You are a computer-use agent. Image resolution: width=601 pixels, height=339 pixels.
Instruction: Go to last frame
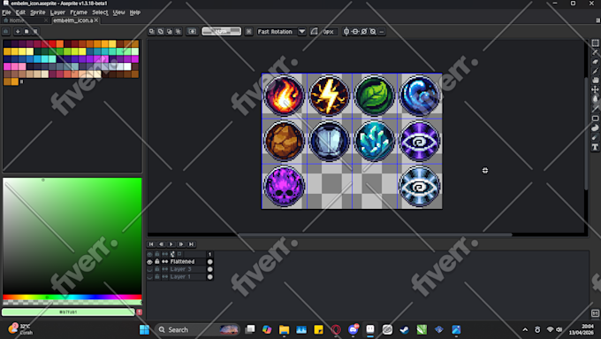(x=191, y=244)
